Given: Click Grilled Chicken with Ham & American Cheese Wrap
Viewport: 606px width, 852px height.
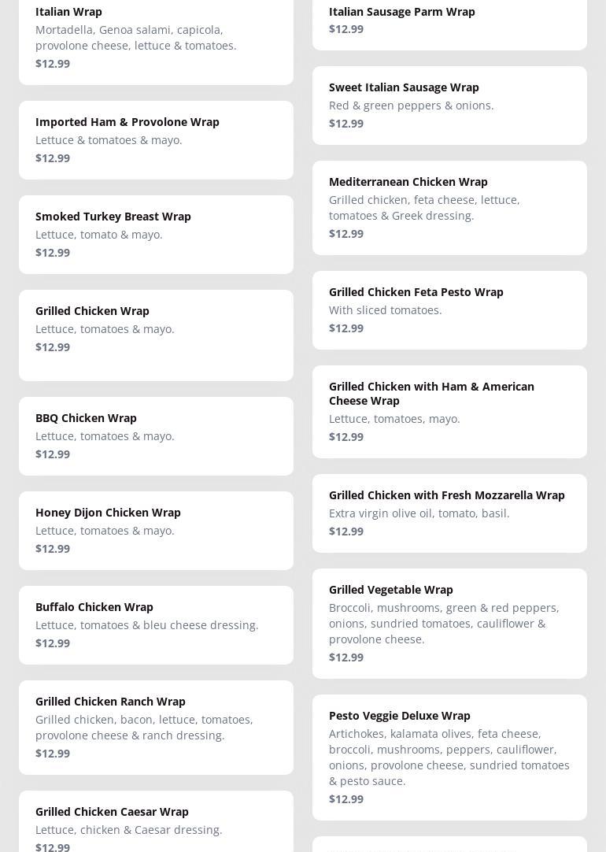Looking at the screenshot, I should coord(449,412).
